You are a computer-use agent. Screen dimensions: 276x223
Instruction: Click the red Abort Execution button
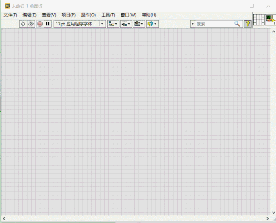click(x=40, y=24)
